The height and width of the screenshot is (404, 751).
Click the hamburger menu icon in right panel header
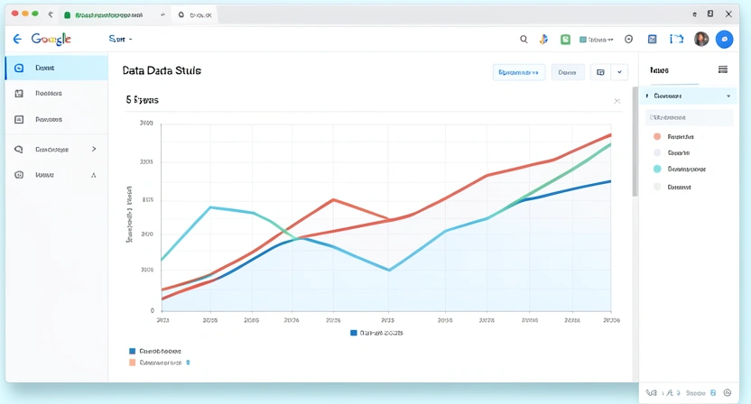coord(723,69)
